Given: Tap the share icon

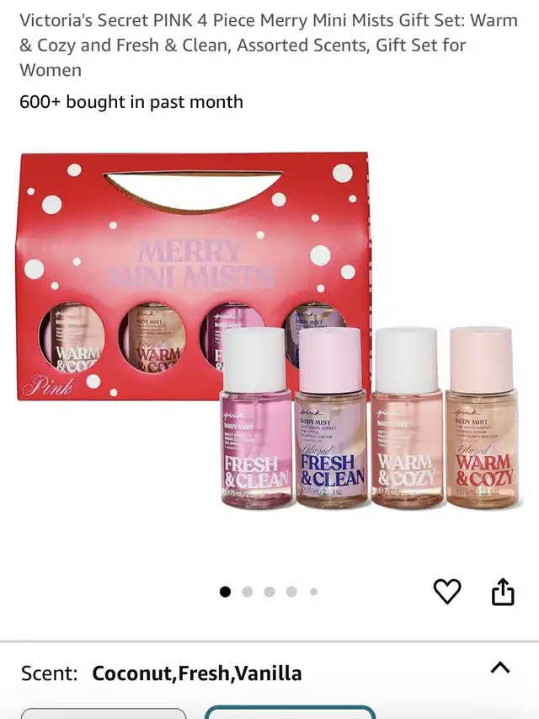Looking at the screenshot, I should [x=503, y=592].
